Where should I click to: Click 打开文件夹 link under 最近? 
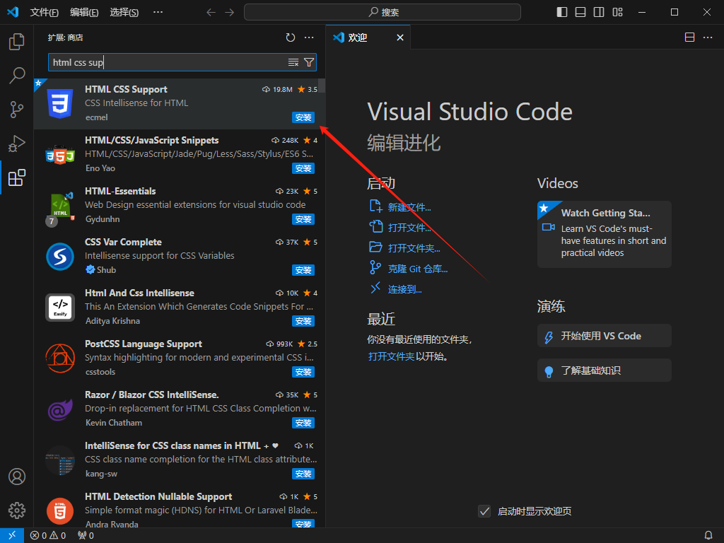click(391, 356)
